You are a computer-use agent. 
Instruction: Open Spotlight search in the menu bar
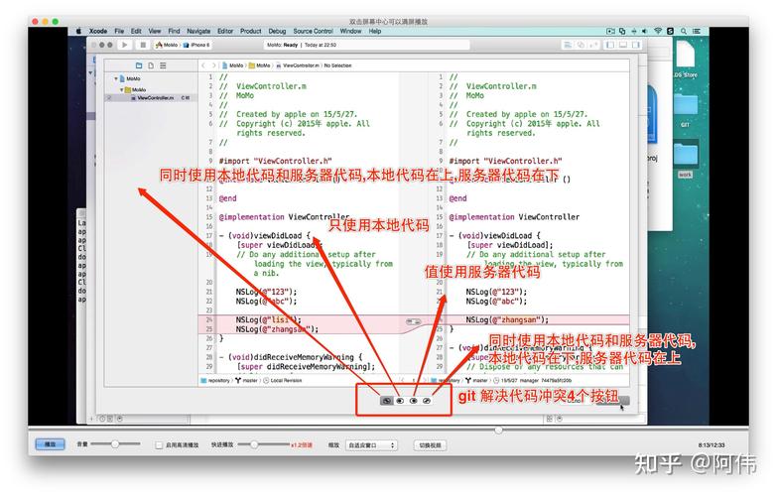coord(684,31)
